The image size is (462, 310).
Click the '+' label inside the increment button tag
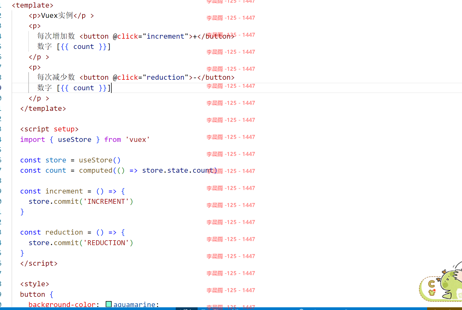click(x=195, y=36)
